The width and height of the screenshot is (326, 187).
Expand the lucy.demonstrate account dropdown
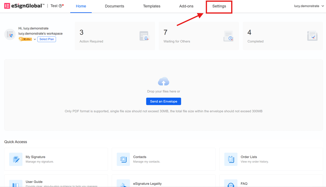click(308, 6)
